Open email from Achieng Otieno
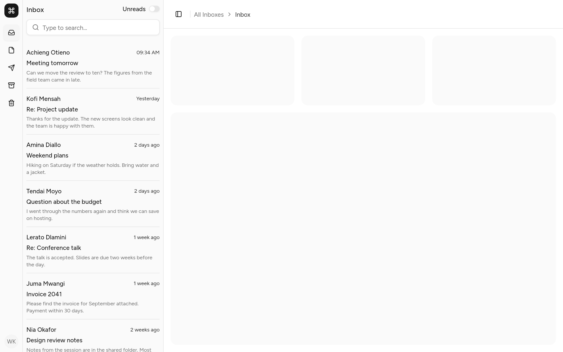The image size is (563, 352). 93,65
